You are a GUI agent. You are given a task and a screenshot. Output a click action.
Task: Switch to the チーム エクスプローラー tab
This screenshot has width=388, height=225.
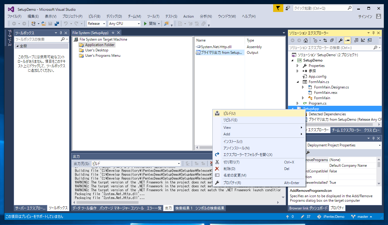click(346, 130)
